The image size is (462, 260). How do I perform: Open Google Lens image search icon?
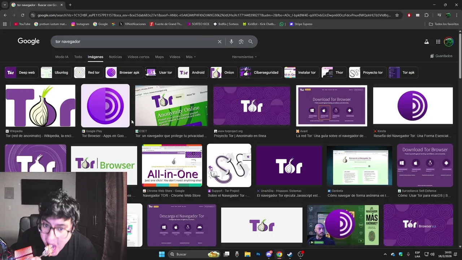click(x=241, y=42)
